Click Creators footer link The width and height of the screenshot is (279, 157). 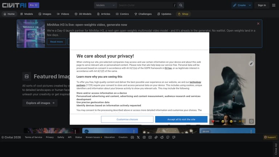click(x=123, y=137)
